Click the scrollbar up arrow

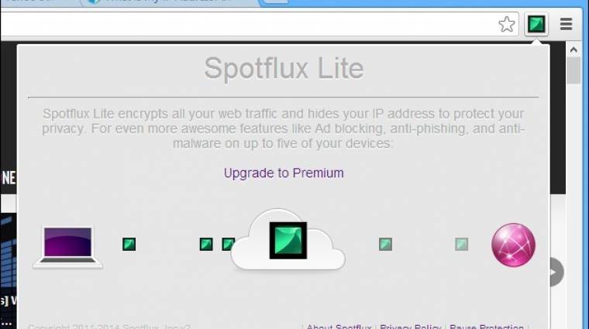click(573, 50)
